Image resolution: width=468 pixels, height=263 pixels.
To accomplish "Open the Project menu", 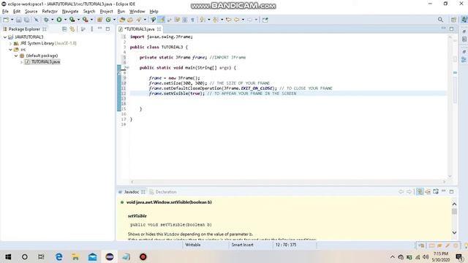I will (106, 12).
